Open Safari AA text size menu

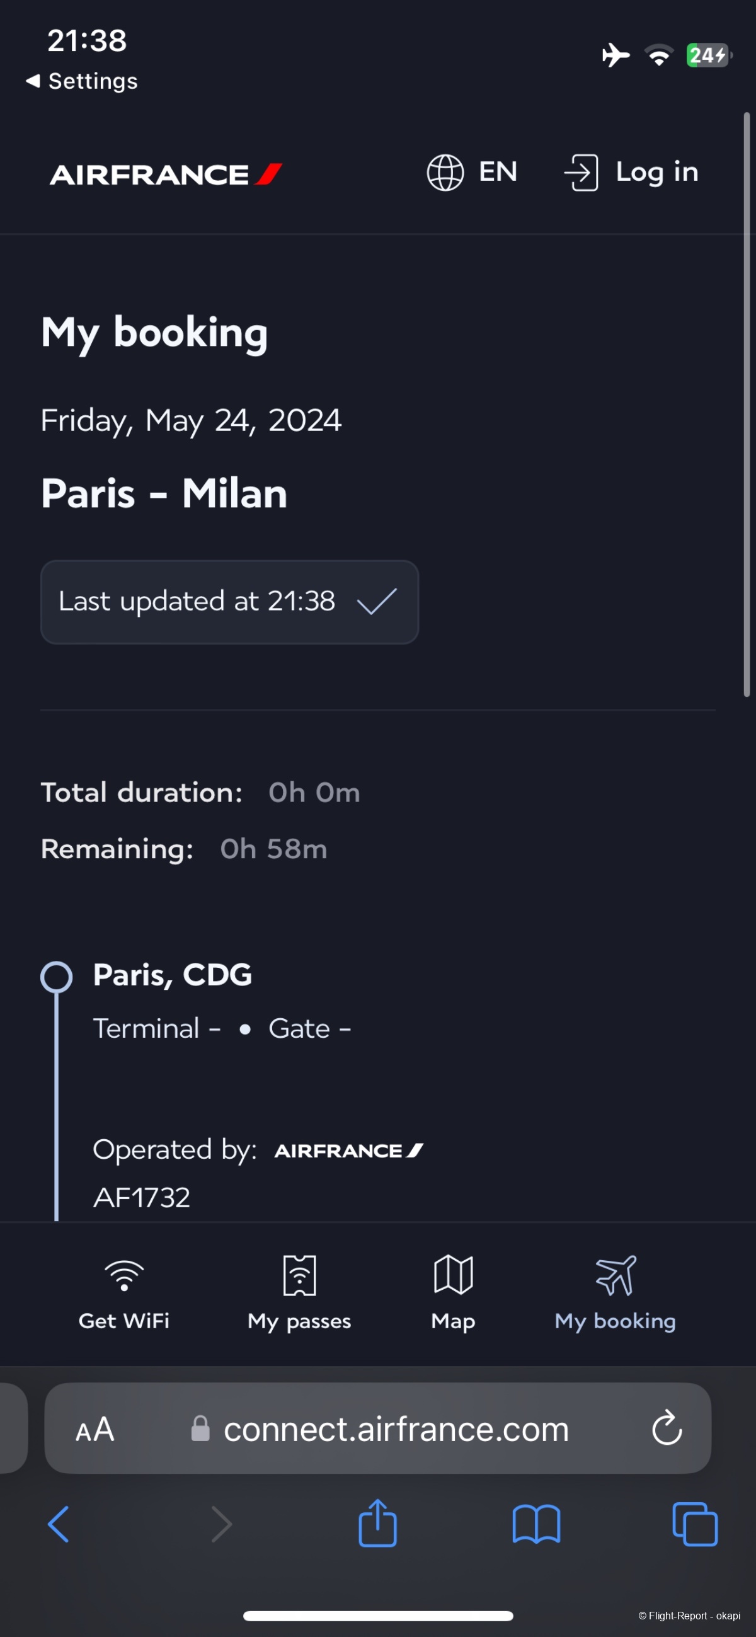[x=94, y=1429]
